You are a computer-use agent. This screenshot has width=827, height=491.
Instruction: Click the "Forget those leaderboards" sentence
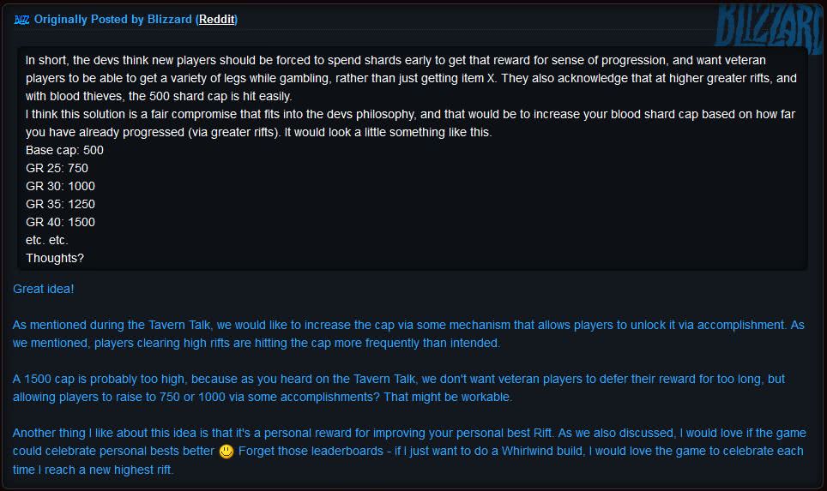click(x=407, y=460)
